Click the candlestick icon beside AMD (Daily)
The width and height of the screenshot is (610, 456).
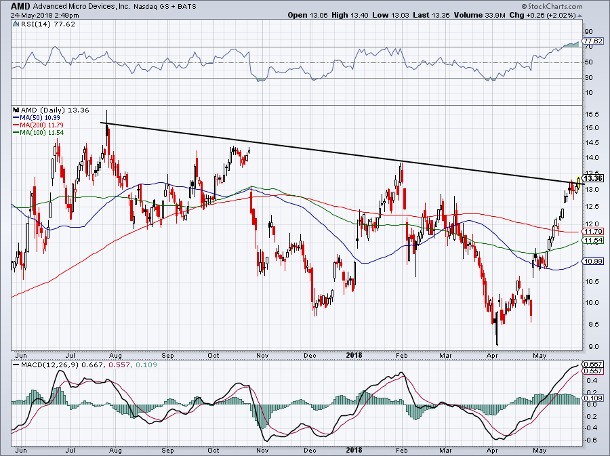coord(16,110)
